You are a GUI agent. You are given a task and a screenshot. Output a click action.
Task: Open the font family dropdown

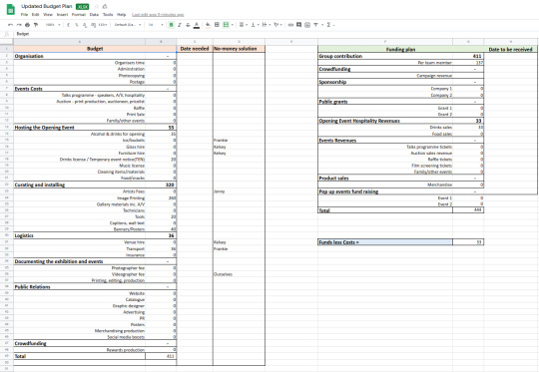point(128,25)
